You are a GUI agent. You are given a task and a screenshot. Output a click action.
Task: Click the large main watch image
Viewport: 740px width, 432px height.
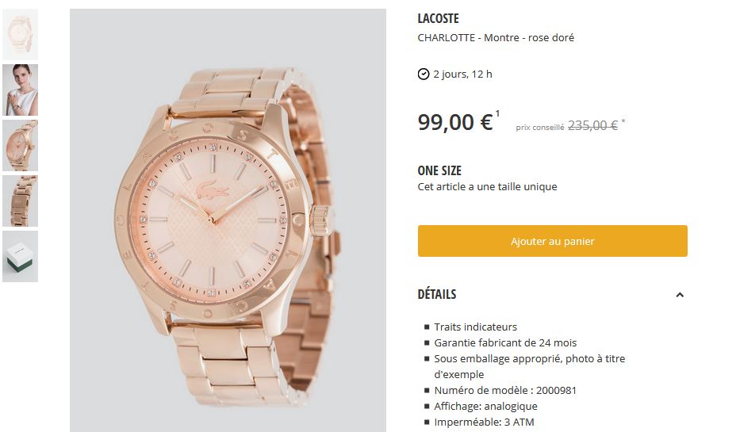(x=228, y=220)
